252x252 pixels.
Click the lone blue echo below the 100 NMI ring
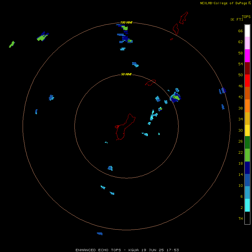[100, 234]
